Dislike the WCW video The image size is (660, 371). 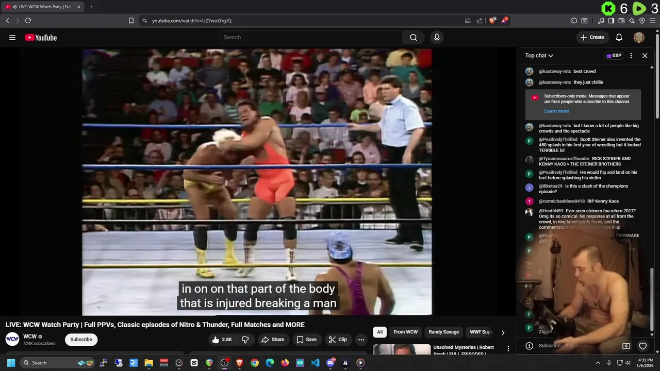245,340
